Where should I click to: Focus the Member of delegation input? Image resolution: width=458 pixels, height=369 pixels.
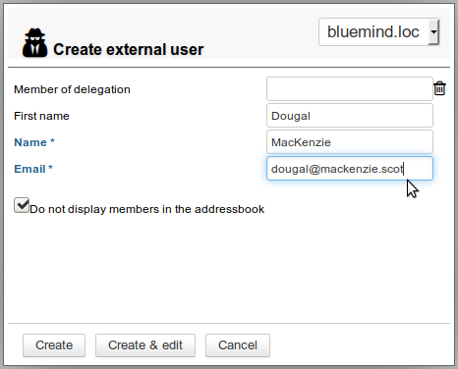tap(350, 89)
